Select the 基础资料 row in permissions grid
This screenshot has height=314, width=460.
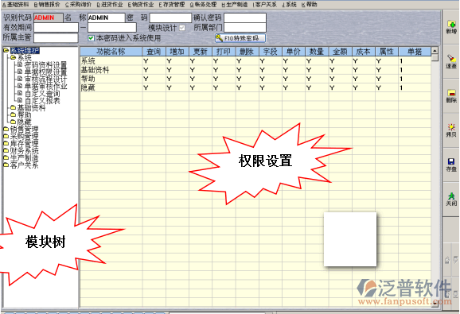[x=255, y=70]
